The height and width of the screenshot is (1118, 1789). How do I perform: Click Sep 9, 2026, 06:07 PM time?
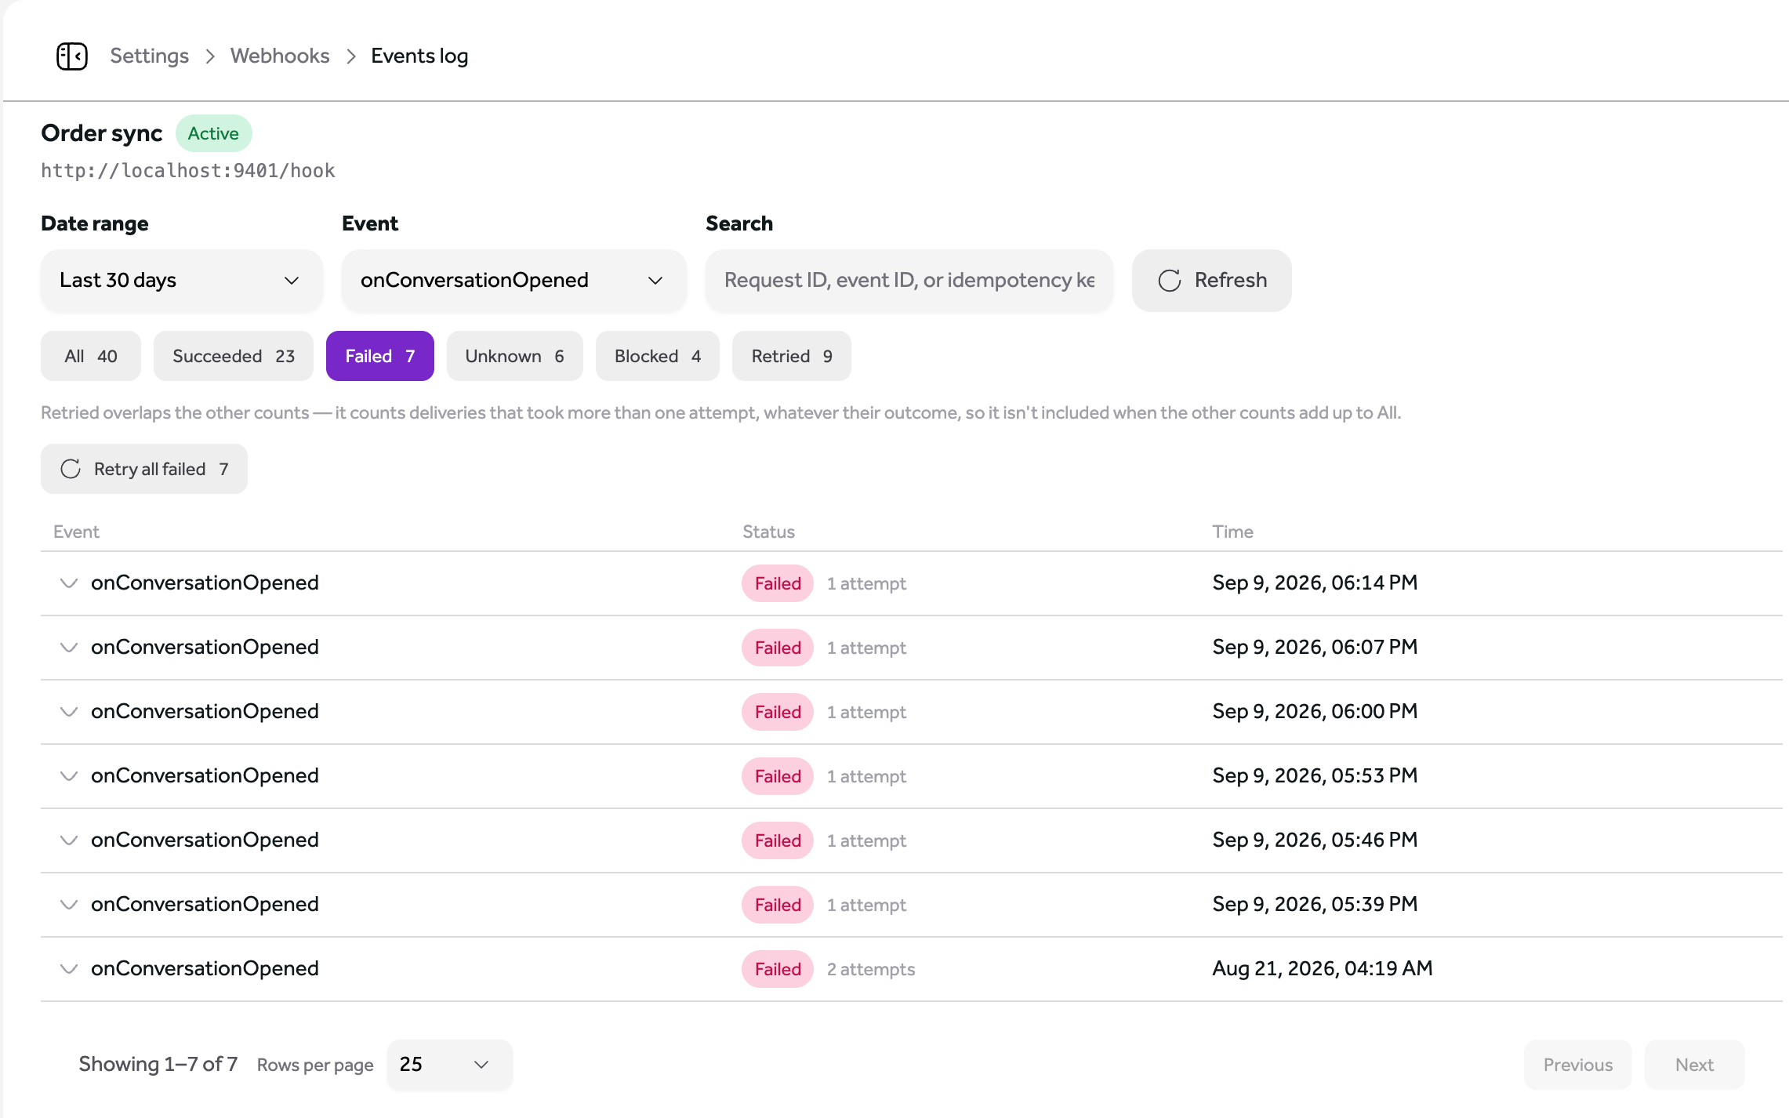pos(1315,648)
